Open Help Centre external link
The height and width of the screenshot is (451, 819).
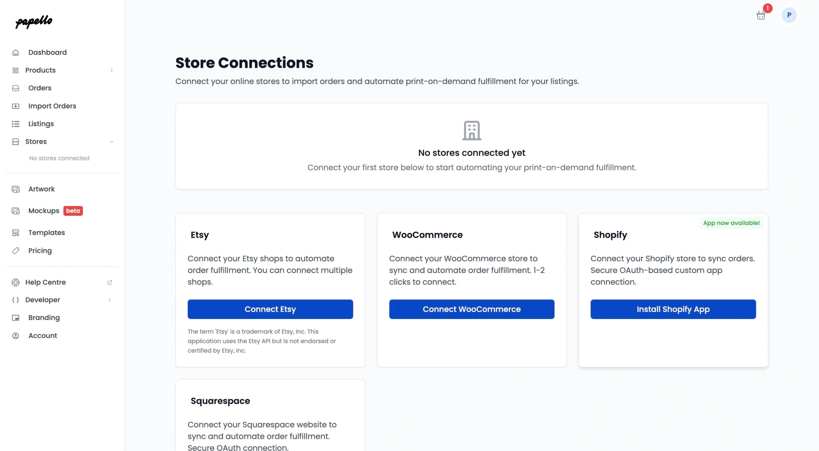(x=110, y=282)
